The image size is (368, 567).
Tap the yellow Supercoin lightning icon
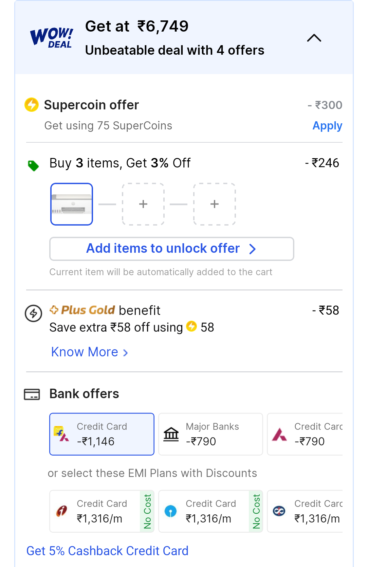pos(32,105)
